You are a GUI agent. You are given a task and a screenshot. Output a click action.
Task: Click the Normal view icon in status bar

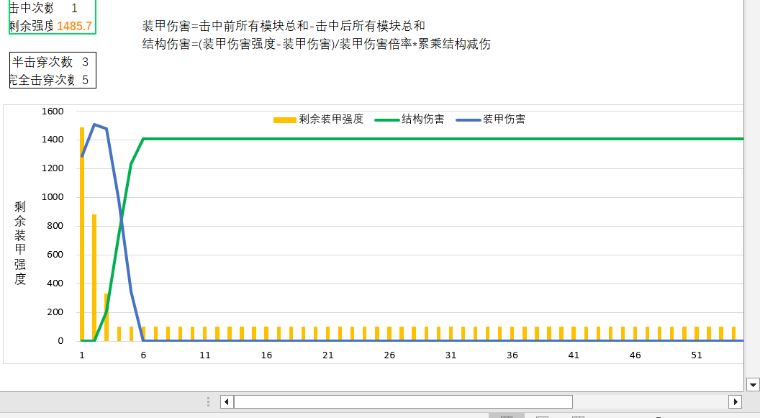506,416
